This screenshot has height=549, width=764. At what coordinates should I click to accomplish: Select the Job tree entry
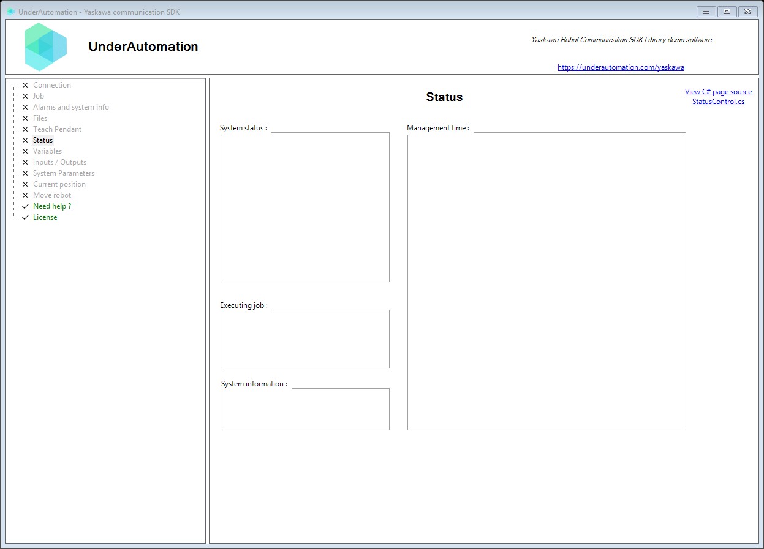[x=39, y=96]
